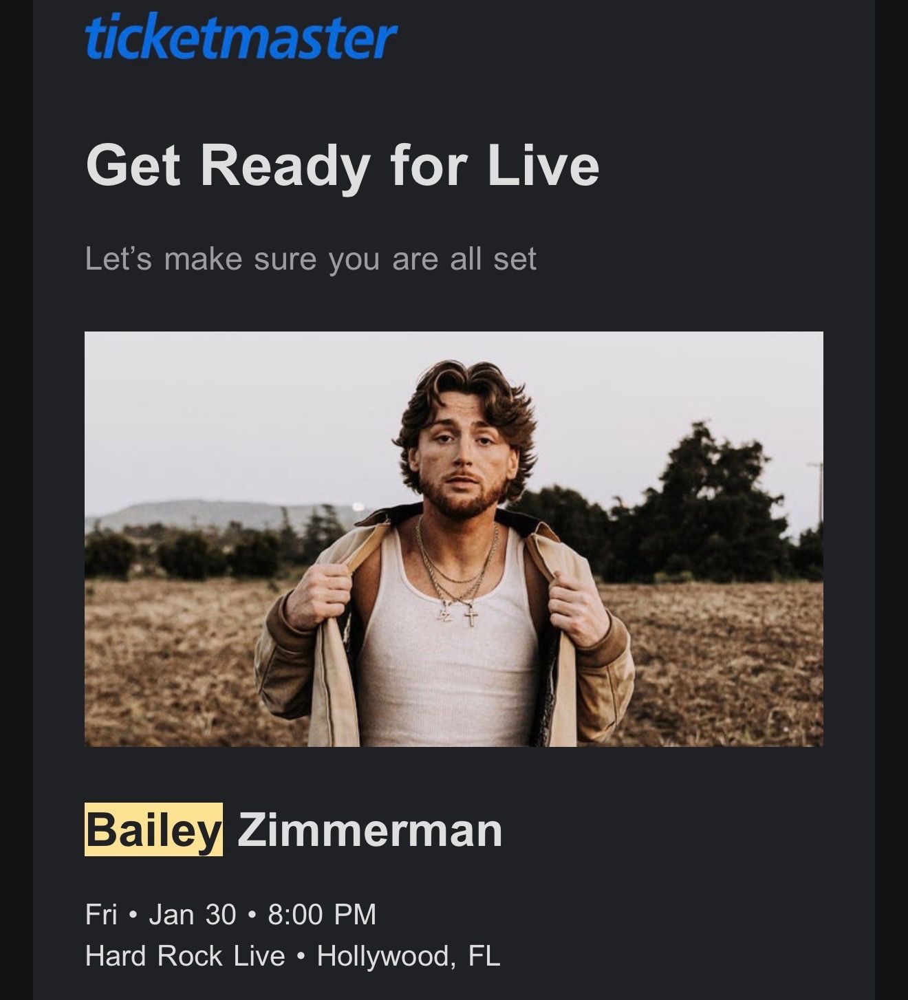Select the Jan 30 date text
Viewport: 908px width, 1000px height.
pos(193,914)
